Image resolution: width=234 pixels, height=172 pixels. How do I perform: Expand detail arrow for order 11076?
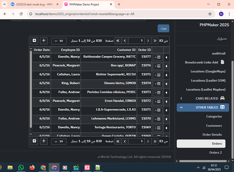pos(166,66)
